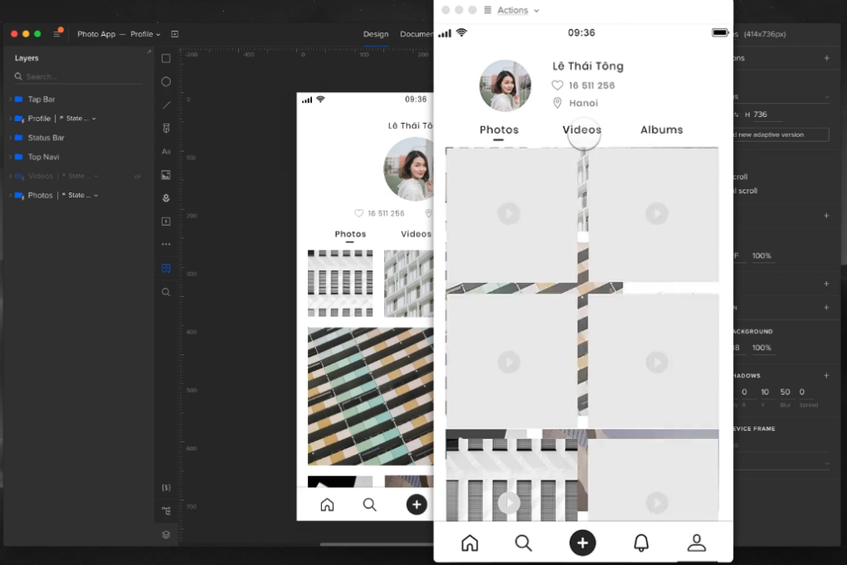This screenshot has width=847, height=565.
Task: Select the Rectangle tool
Action: click(x=166, y=59)
